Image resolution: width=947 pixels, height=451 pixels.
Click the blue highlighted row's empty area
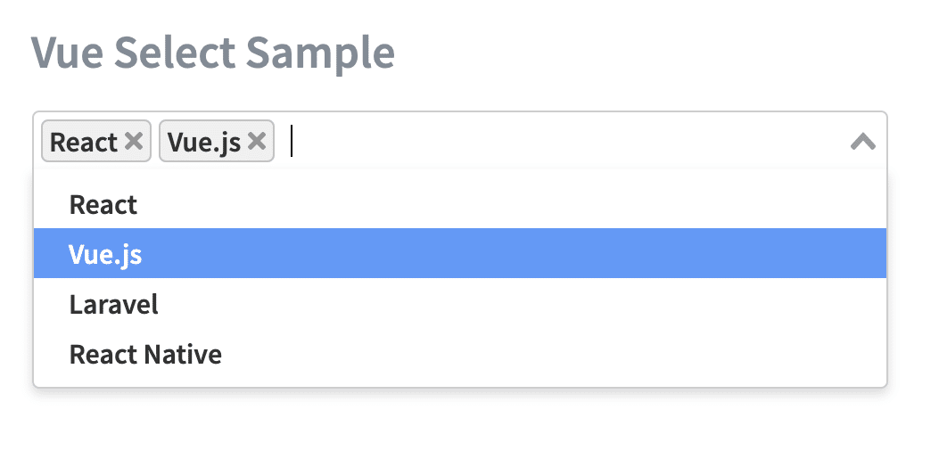click(535, 255)
